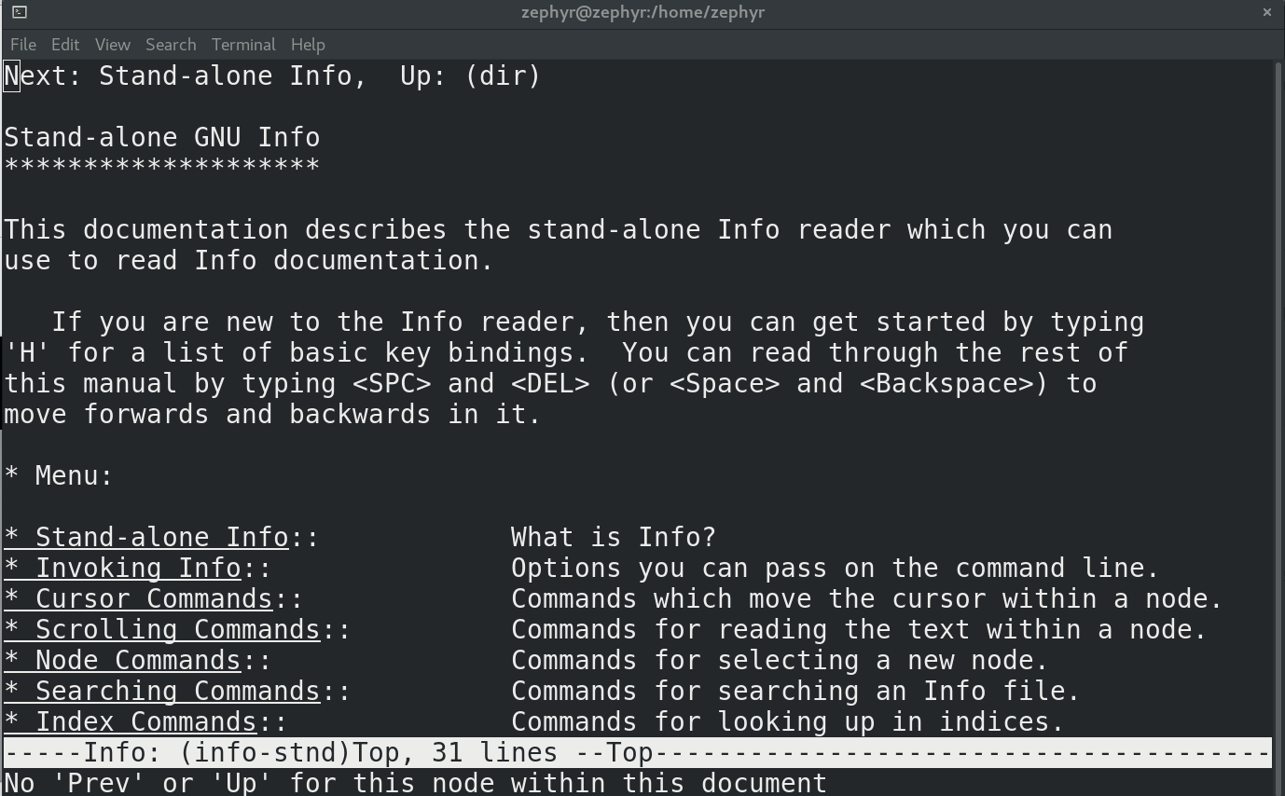Click the line starting "'H' for a list"

[566, 353]
